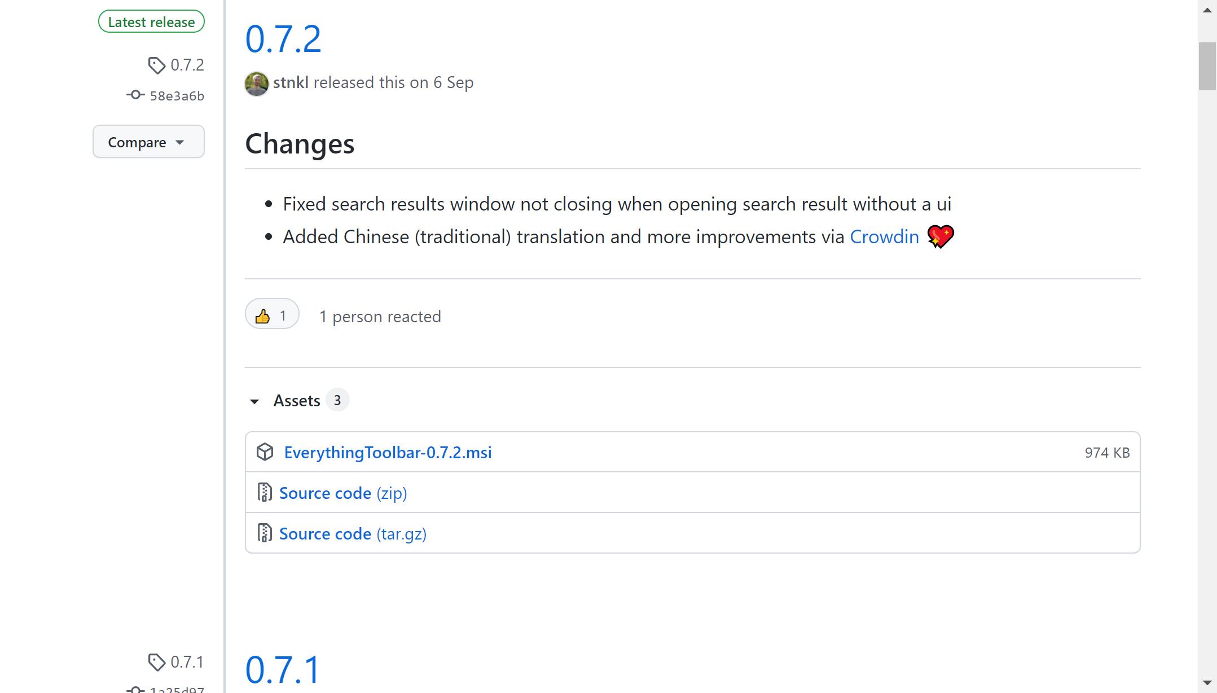Screen dimensions: 1217x693
Task: Open the Crowdin link
Action: [884, 236]
